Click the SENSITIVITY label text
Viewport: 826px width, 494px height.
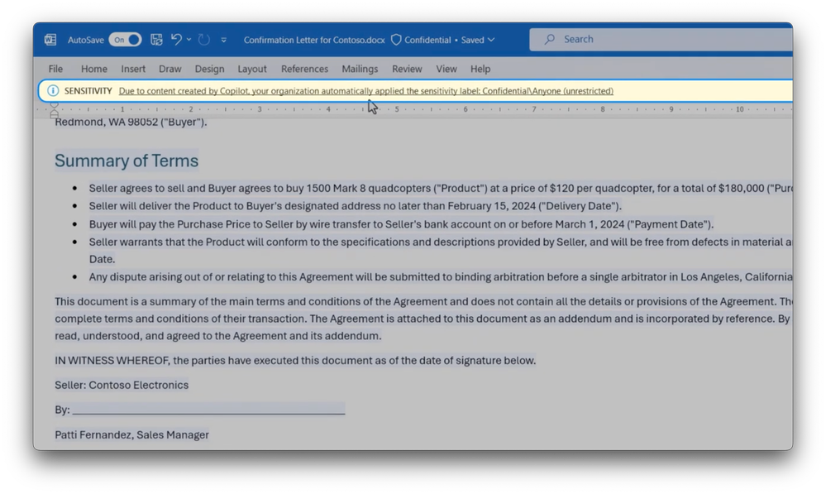click(x=88, y=91)
